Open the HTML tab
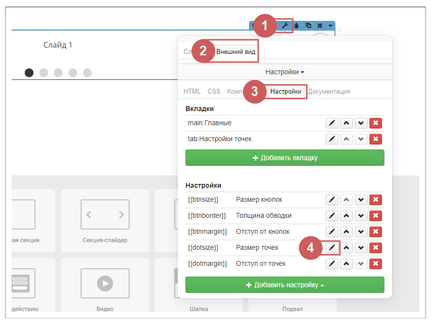 point(192,91)
